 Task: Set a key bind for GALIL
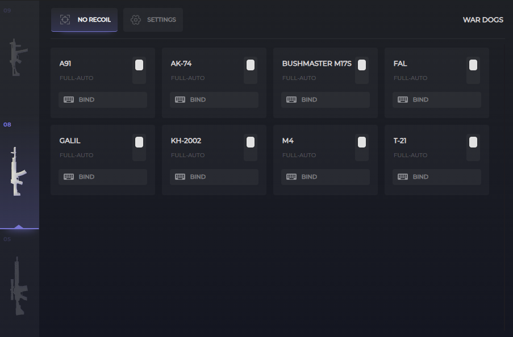coord(103,177)
